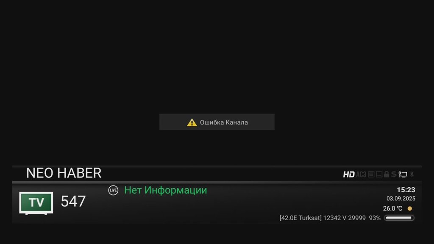Image resolution: width=434 pixels, height=244 pixels.
Task: Click the subtitle indicator icon
Action: tap(379, 174)
